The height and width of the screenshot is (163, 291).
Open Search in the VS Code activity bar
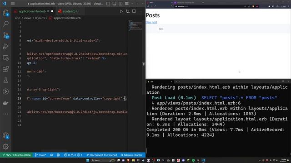coord(6,24)
